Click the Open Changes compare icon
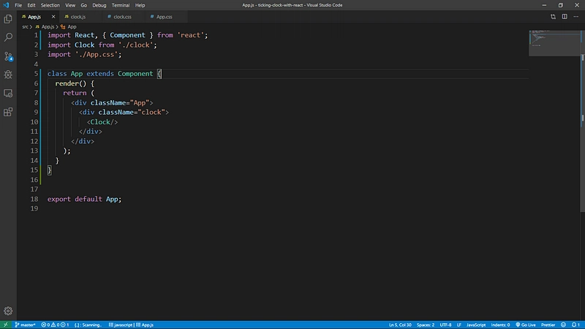The height and width of the screenshot is (329, 585). pos(553,17)
